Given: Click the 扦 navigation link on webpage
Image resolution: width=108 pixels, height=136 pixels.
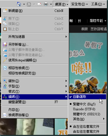Looking at the screenshot, I should point(79,21).
